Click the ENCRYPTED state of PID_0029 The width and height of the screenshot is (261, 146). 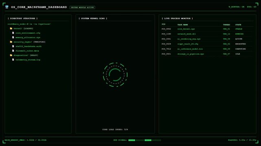coord(241,44)
